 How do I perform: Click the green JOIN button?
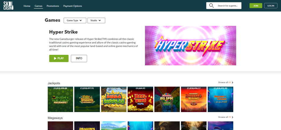click(x=256, y=6)
